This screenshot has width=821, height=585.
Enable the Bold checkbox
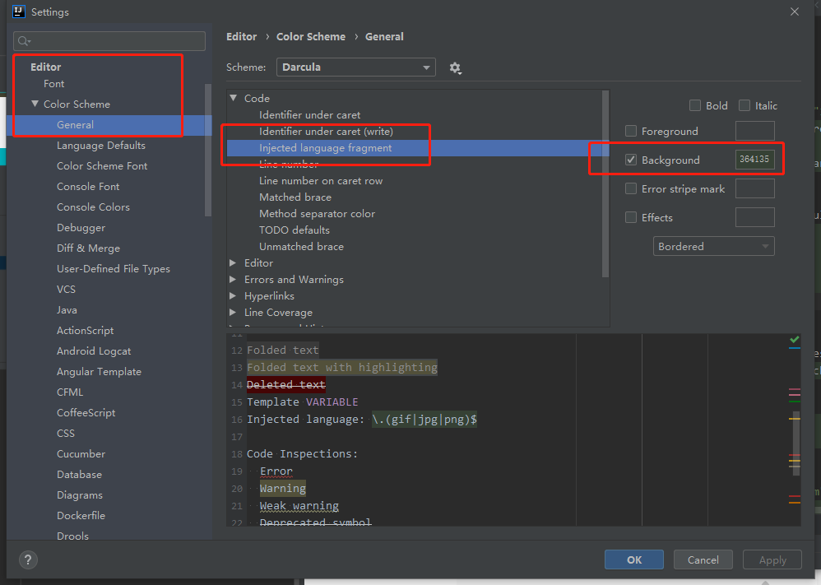tap(695, 105)
